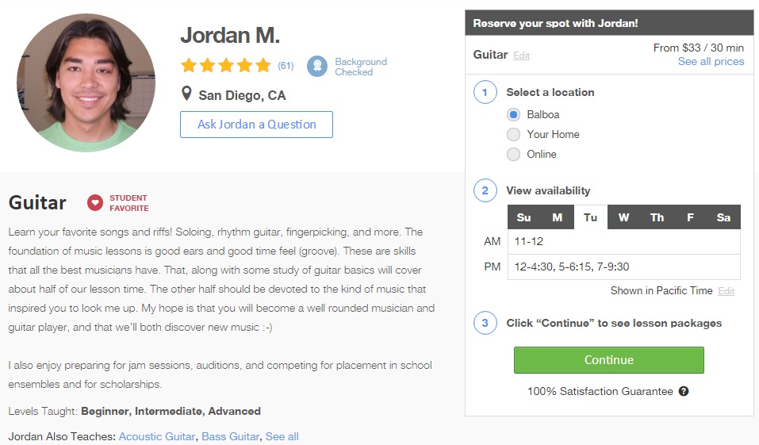Image resolution: width=759 pixels, height=445 pixels.
Task: Click the five-star rating icons
Action: [x=225, y=65]
